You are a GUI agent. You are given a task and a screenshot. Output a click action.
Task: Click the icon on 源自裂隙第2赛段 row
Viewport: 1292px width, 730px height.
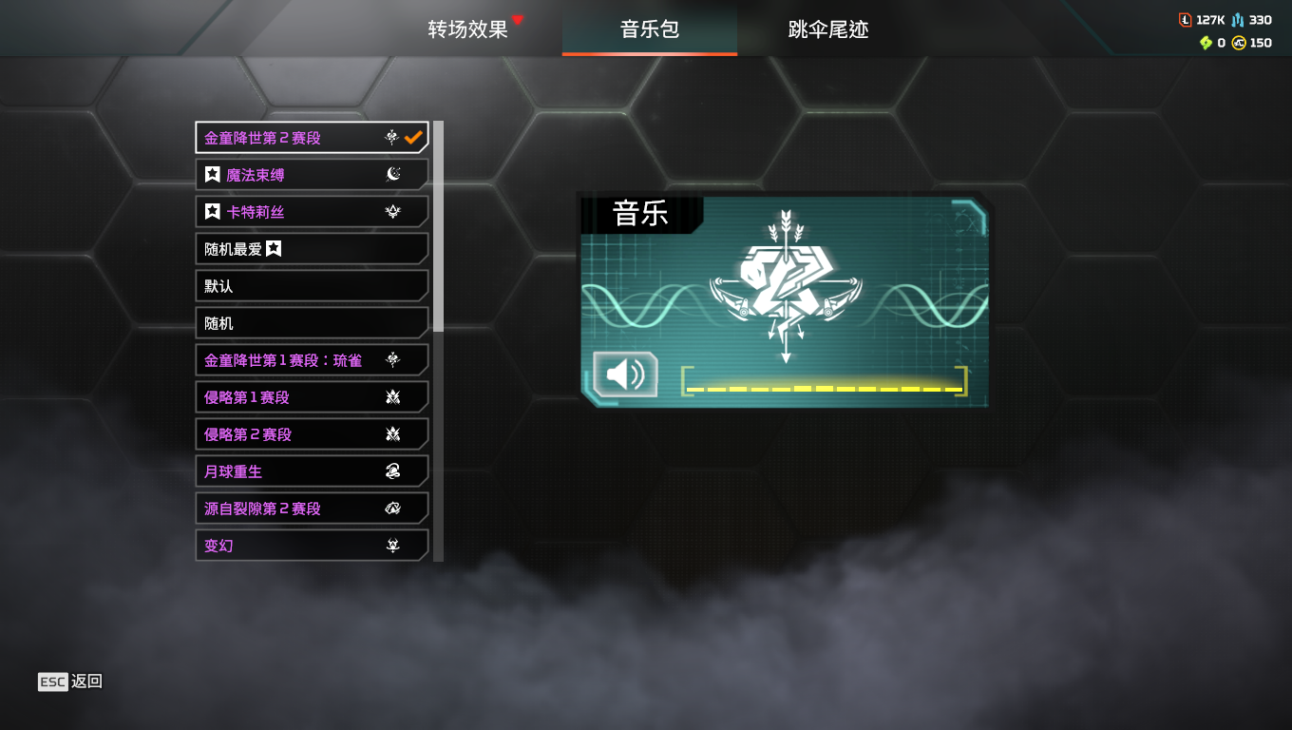pos(393,509)
